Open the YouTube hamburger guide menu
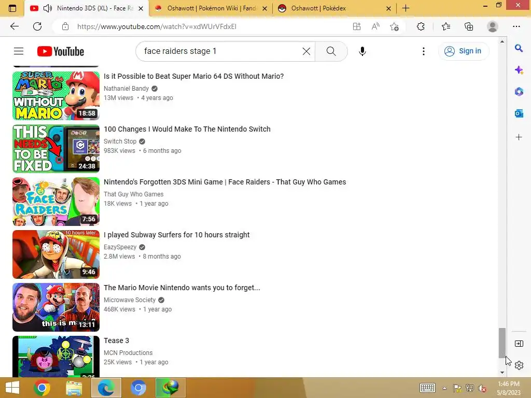 [19, 51]
